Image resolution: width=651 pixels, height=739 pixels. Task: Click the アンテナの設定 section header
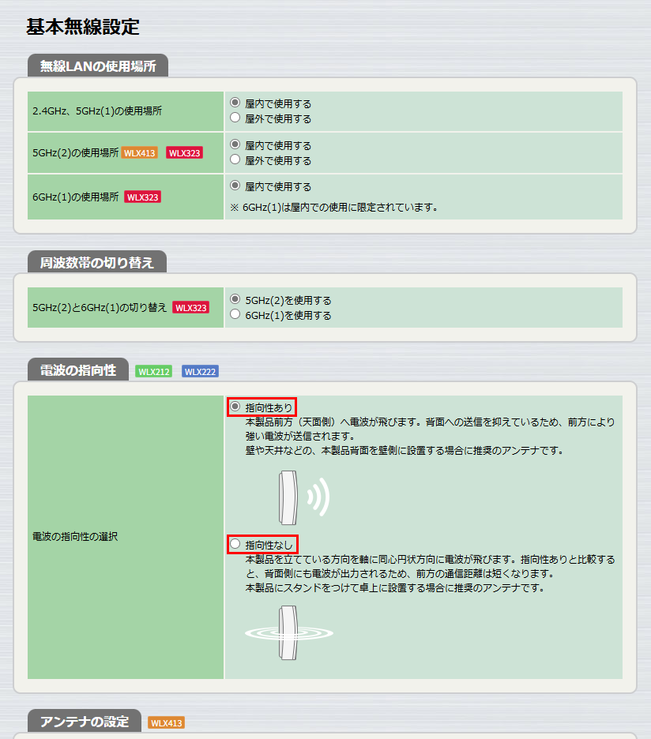coord(85,720)
